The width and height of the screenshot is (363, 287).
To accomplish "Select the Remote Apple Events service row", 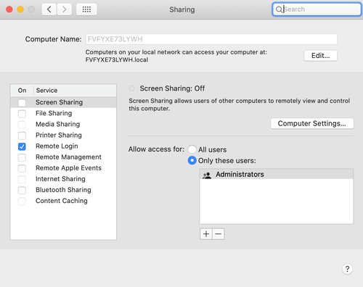I will click(x=63, y=168).
